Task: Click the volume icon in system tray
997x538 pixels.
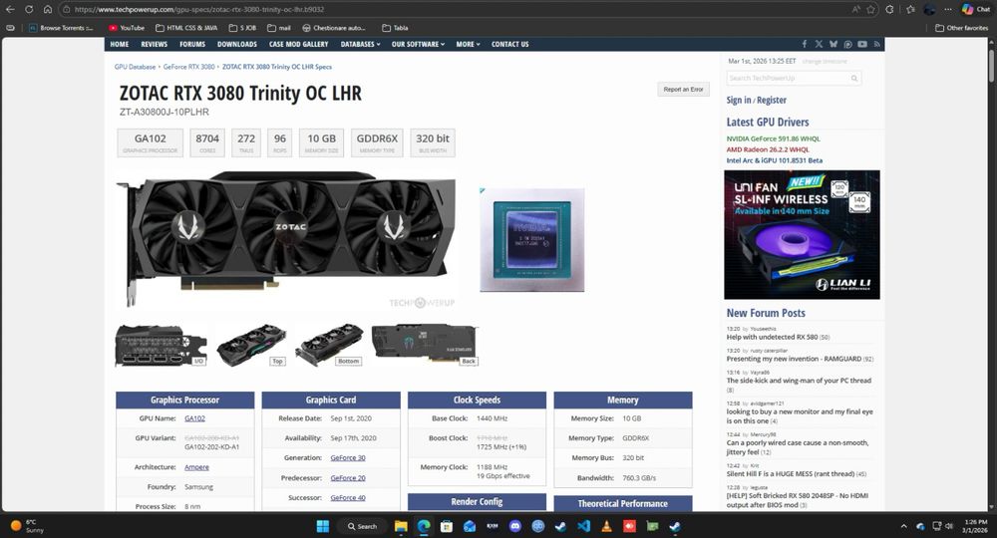Action: pos(949,526)
